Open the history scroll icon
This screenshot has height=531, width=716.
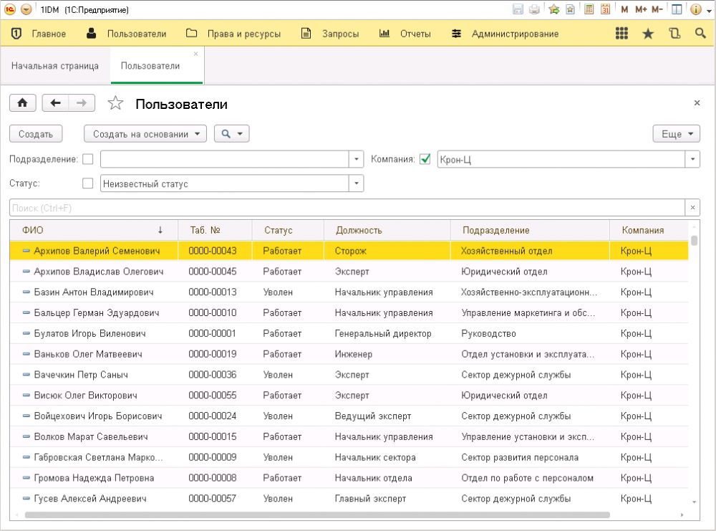pyautogui.click(x=674, y=34)
